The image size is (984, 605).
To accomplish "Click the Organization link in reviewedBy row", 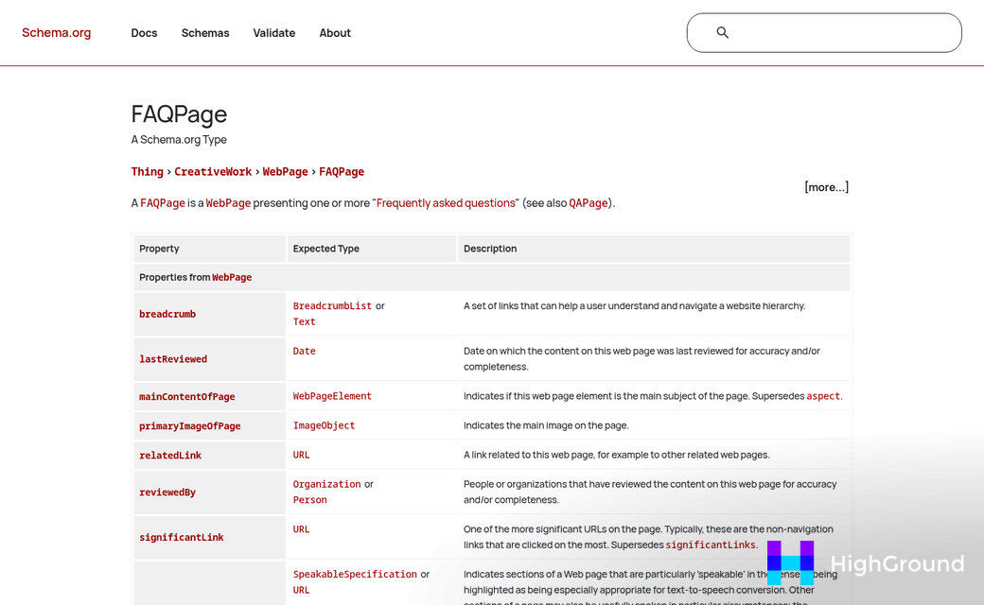I will (326, 483).
